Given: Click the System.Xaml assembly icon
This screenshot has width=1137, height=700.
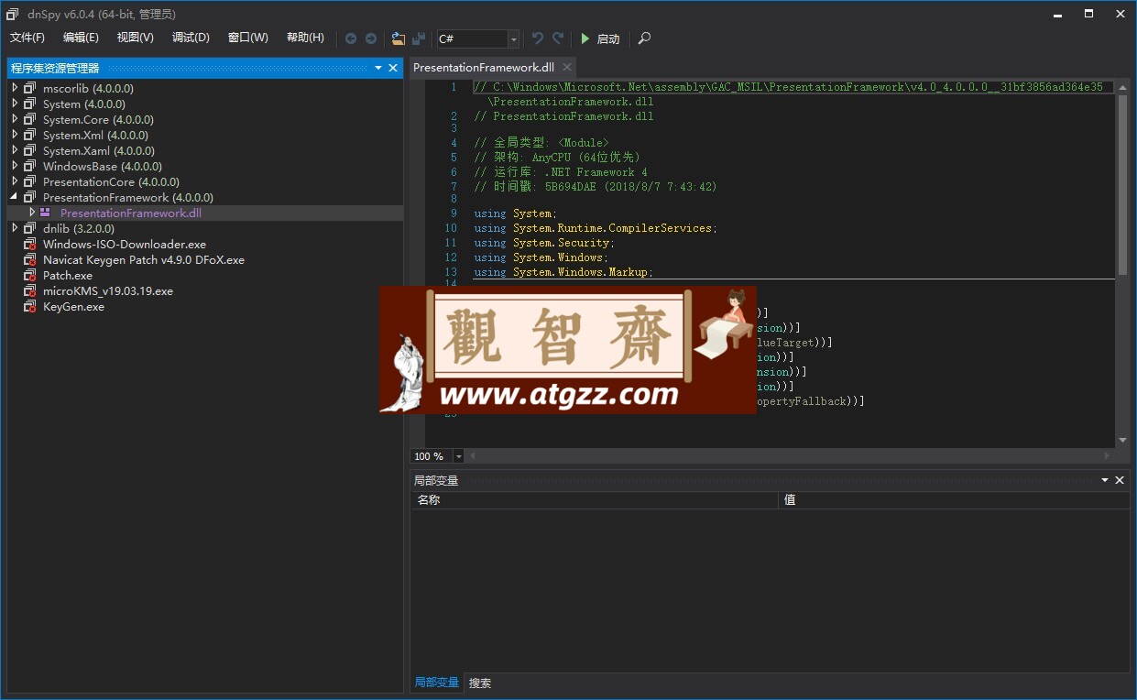Looking at the screenshot, I should pos(30,151).
